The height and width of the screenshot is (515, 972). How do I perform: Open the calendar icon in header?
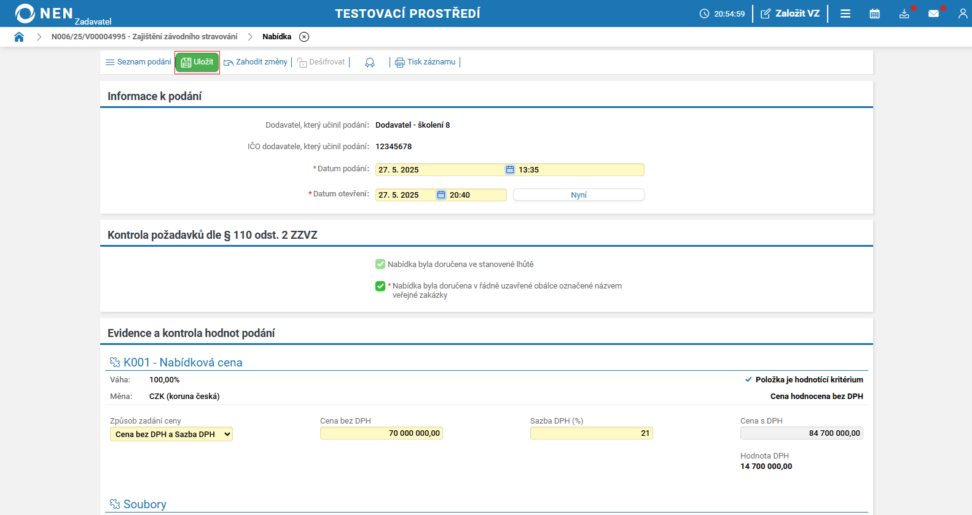coord(875,14)
